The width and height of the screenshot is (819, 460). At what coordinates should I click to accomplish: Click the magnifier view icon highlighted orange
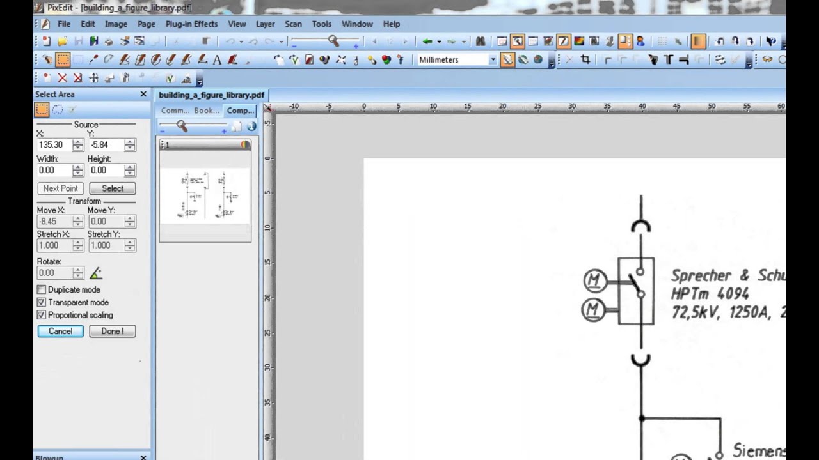(x=517, y=42)
